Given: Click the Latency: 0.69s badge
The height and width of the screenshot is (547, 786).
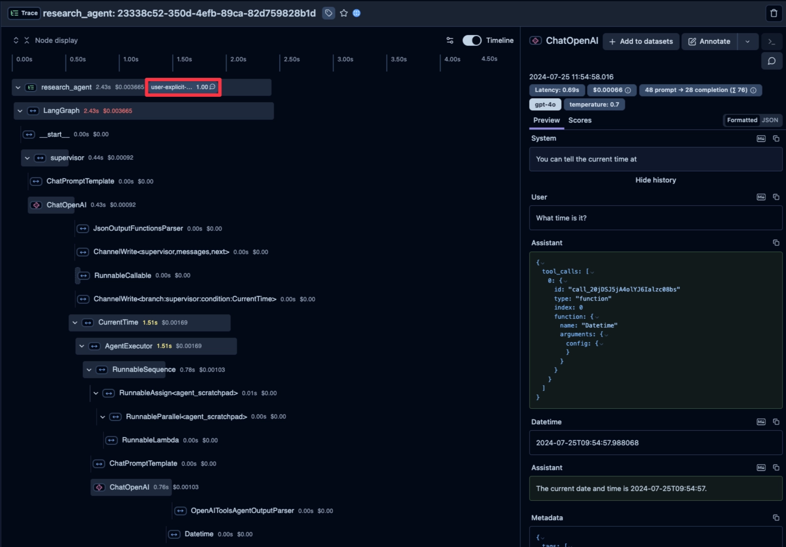Looking at the screenshot, I should pyautogui.click(x=556, y=90).
